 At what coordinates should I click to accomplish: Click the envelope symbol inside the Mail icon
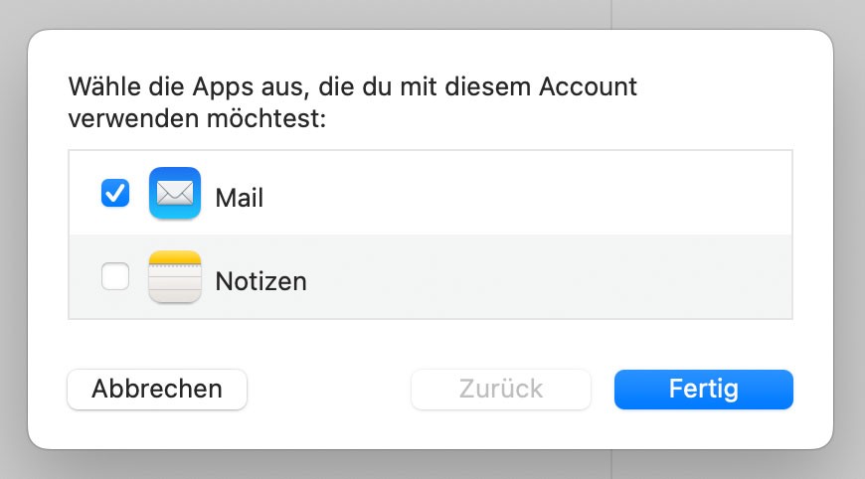tap(174, 191)
